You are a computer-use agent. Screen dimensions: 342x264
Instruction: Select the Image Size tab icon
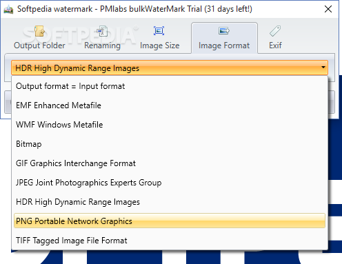(159, 31)
